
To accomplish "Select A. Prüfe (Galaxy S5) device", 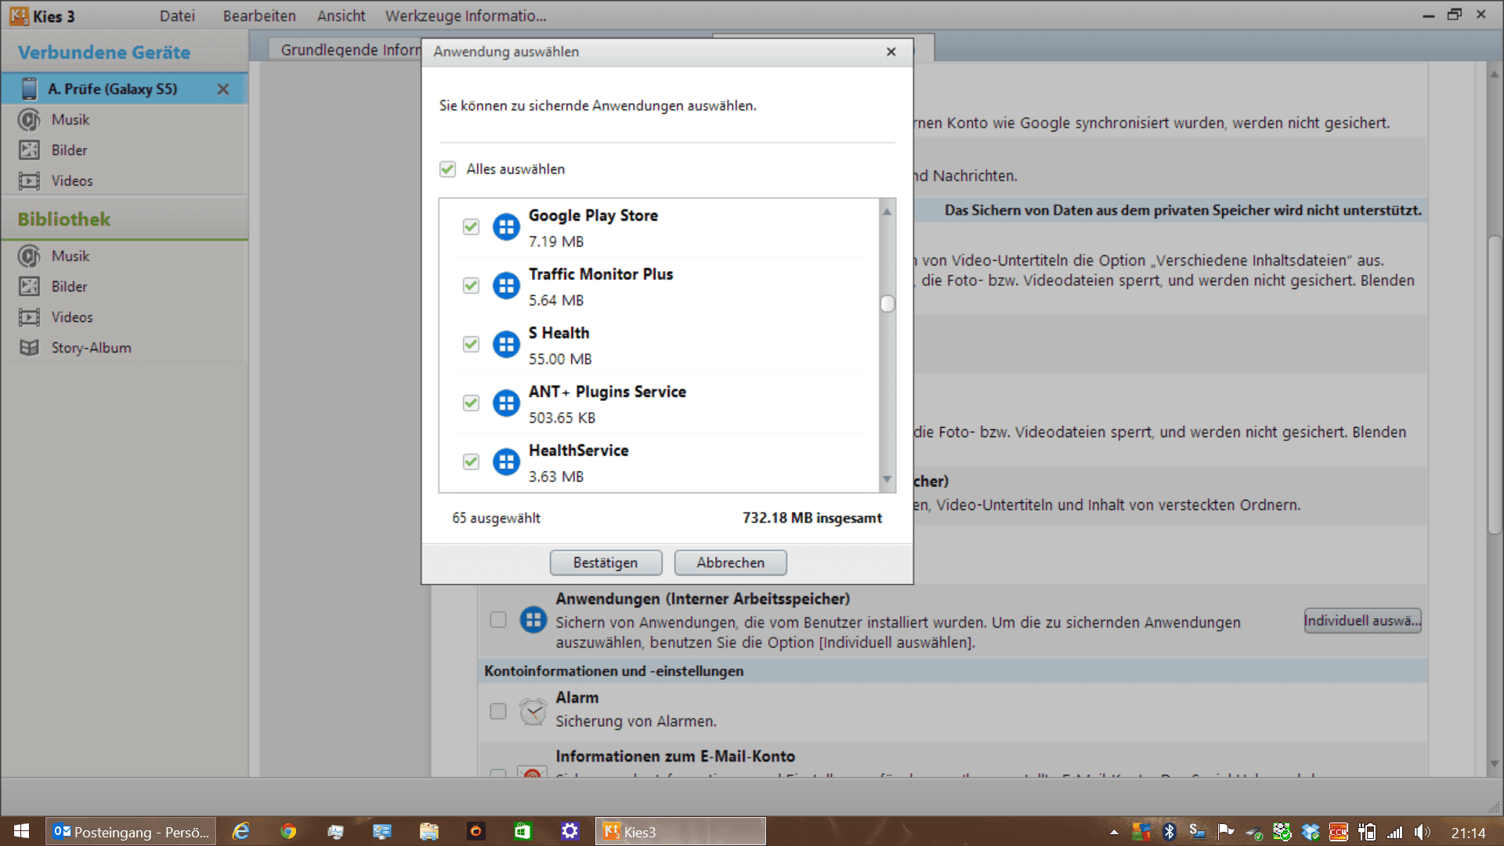I will click(124, 89).
